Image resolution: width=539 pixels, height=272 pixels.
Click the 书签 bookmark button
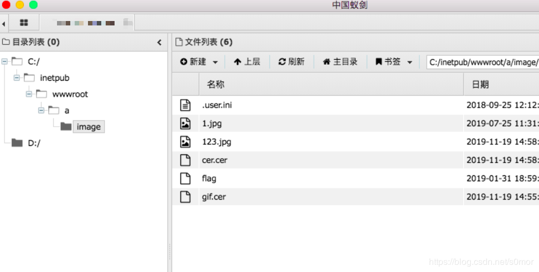click(x=388, y=62)
